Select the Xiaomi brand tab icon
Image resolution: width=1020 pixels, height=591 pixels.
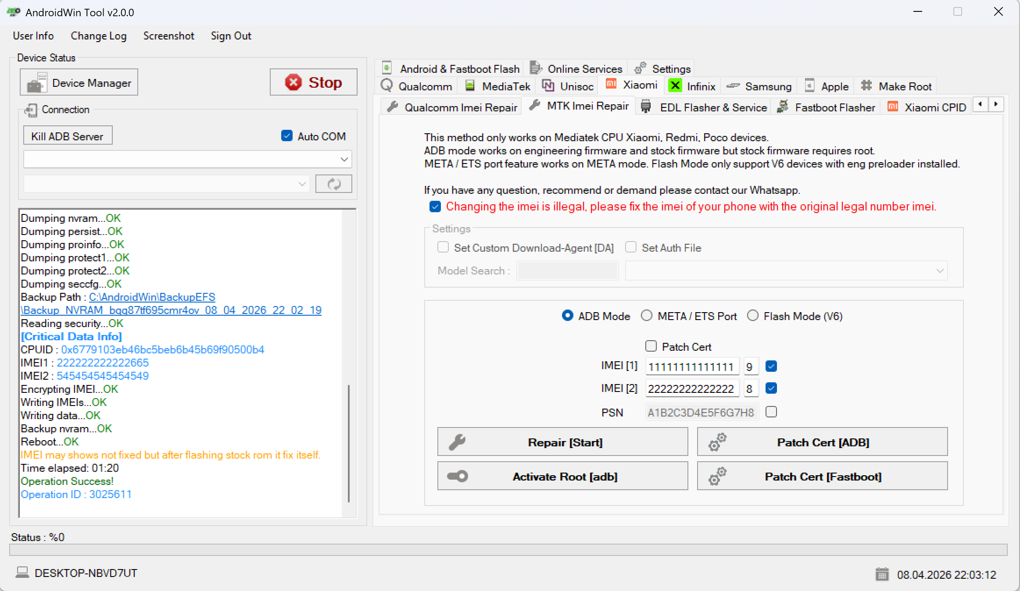point(610,85)
